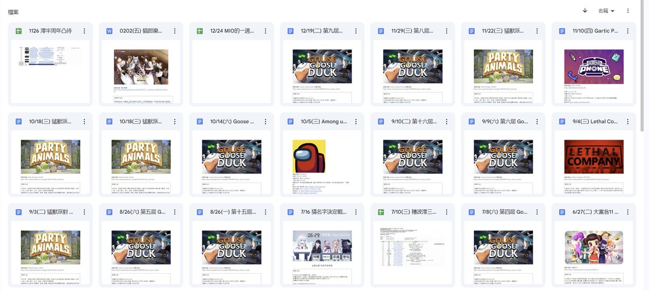Open more actions for 10/5(三) Among us file

(356, 122)
